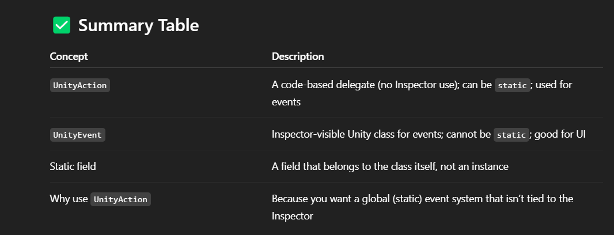Screen dimensions: 614x235
Task: Click the UnityAction tag after 'Why use'
Action: pos(120,200)
